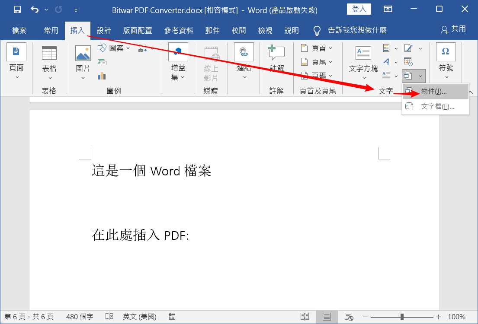Image resolution: width=478 pixels, height=324 pixels.
Task: Click the zoom slider handle
Action: [402, 317]
